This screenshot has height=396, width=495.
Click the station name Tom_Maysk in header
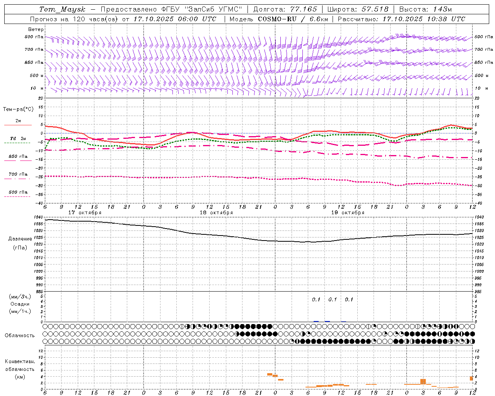coord(62,9)
